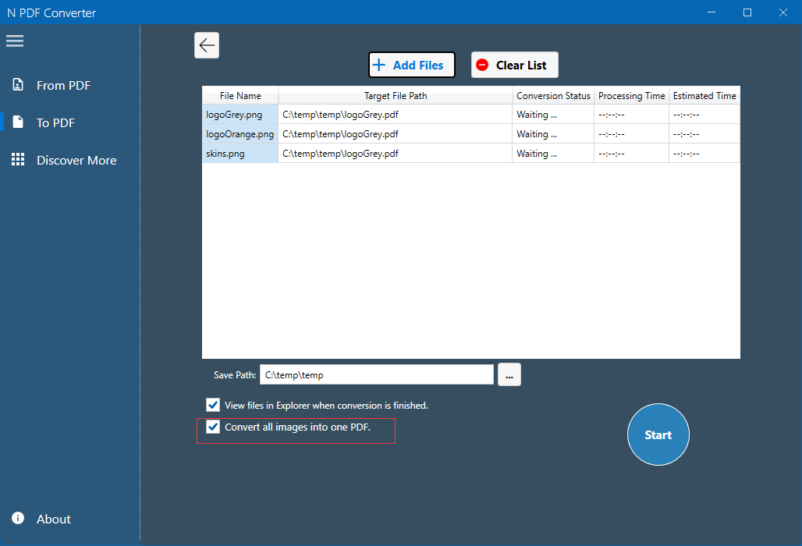Browse for a save folder
This screenshot has height=546, width=802.
[509, 374]
